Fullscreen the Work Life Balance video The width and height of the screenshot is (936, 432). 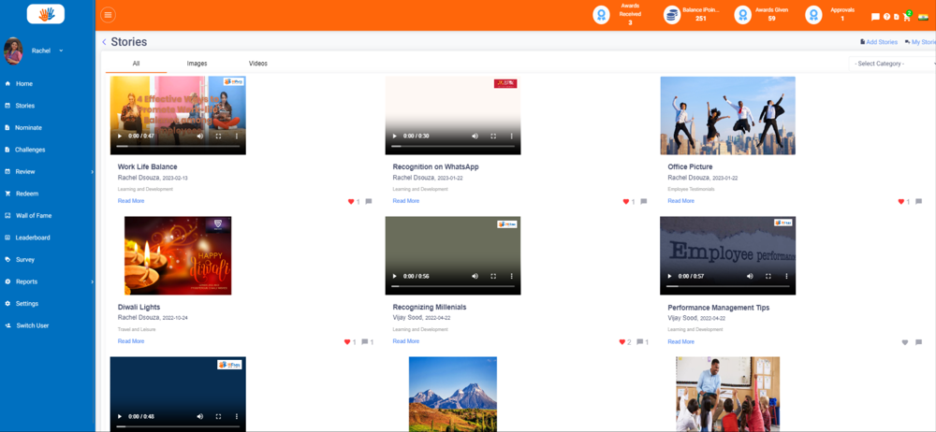[x=218, y=136]
